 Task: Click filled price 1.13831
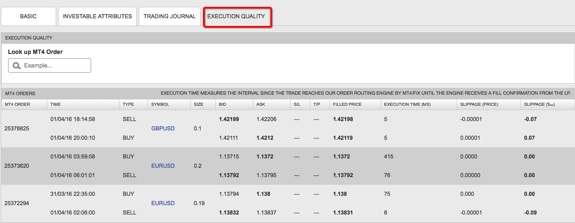tap(343, 212)
